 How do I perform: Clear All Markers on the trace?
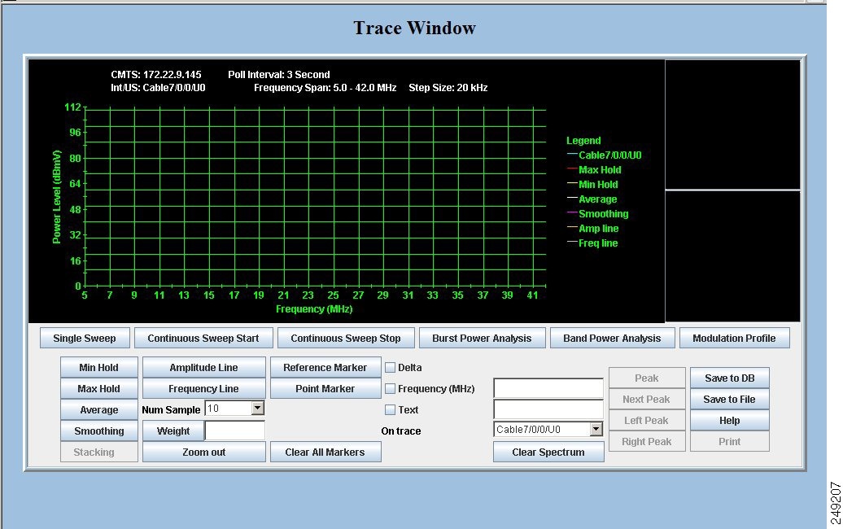325,452
